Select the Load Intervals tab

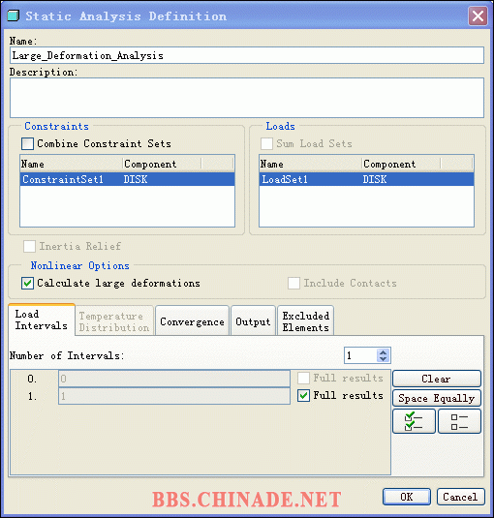pyautogui.click(x=42, y=320)
